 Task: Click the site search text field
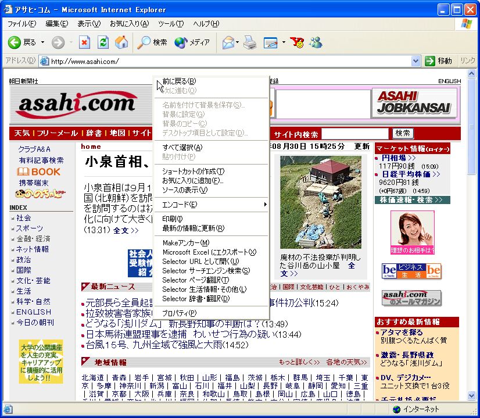point(355,134)
